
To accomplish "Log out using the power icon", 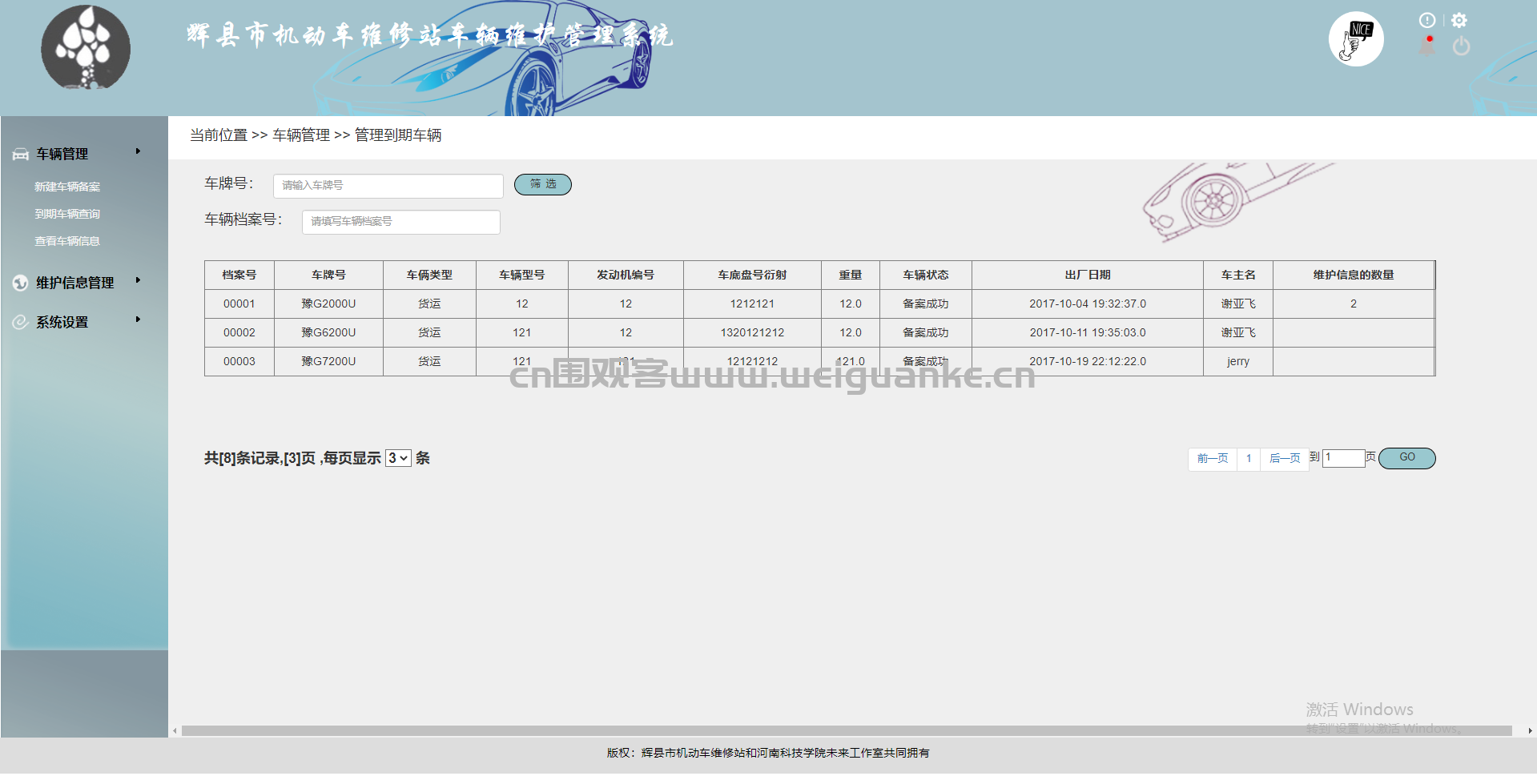I will coord(1461,46).
